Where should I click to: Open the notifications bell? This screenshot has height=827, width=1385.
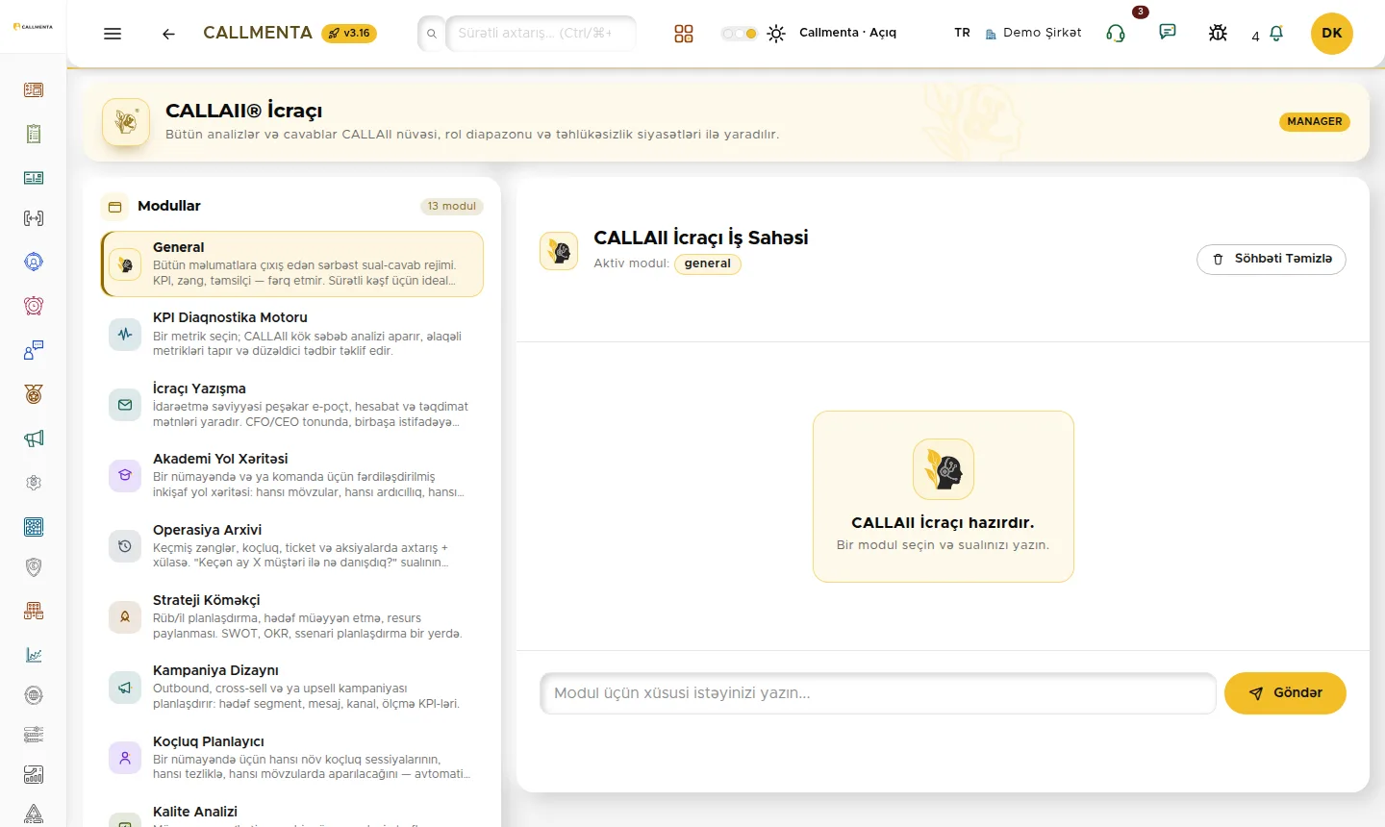[x=1276, y=34]
